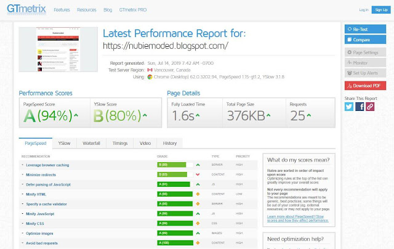394x249 pixels.
Task: Open GTmetrix PRO page
Action: 133,10
